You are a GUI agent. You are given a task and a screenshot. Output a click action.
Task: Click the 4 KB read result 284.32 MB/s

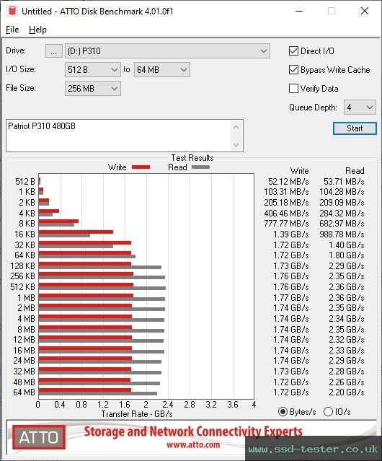point(342,213)
